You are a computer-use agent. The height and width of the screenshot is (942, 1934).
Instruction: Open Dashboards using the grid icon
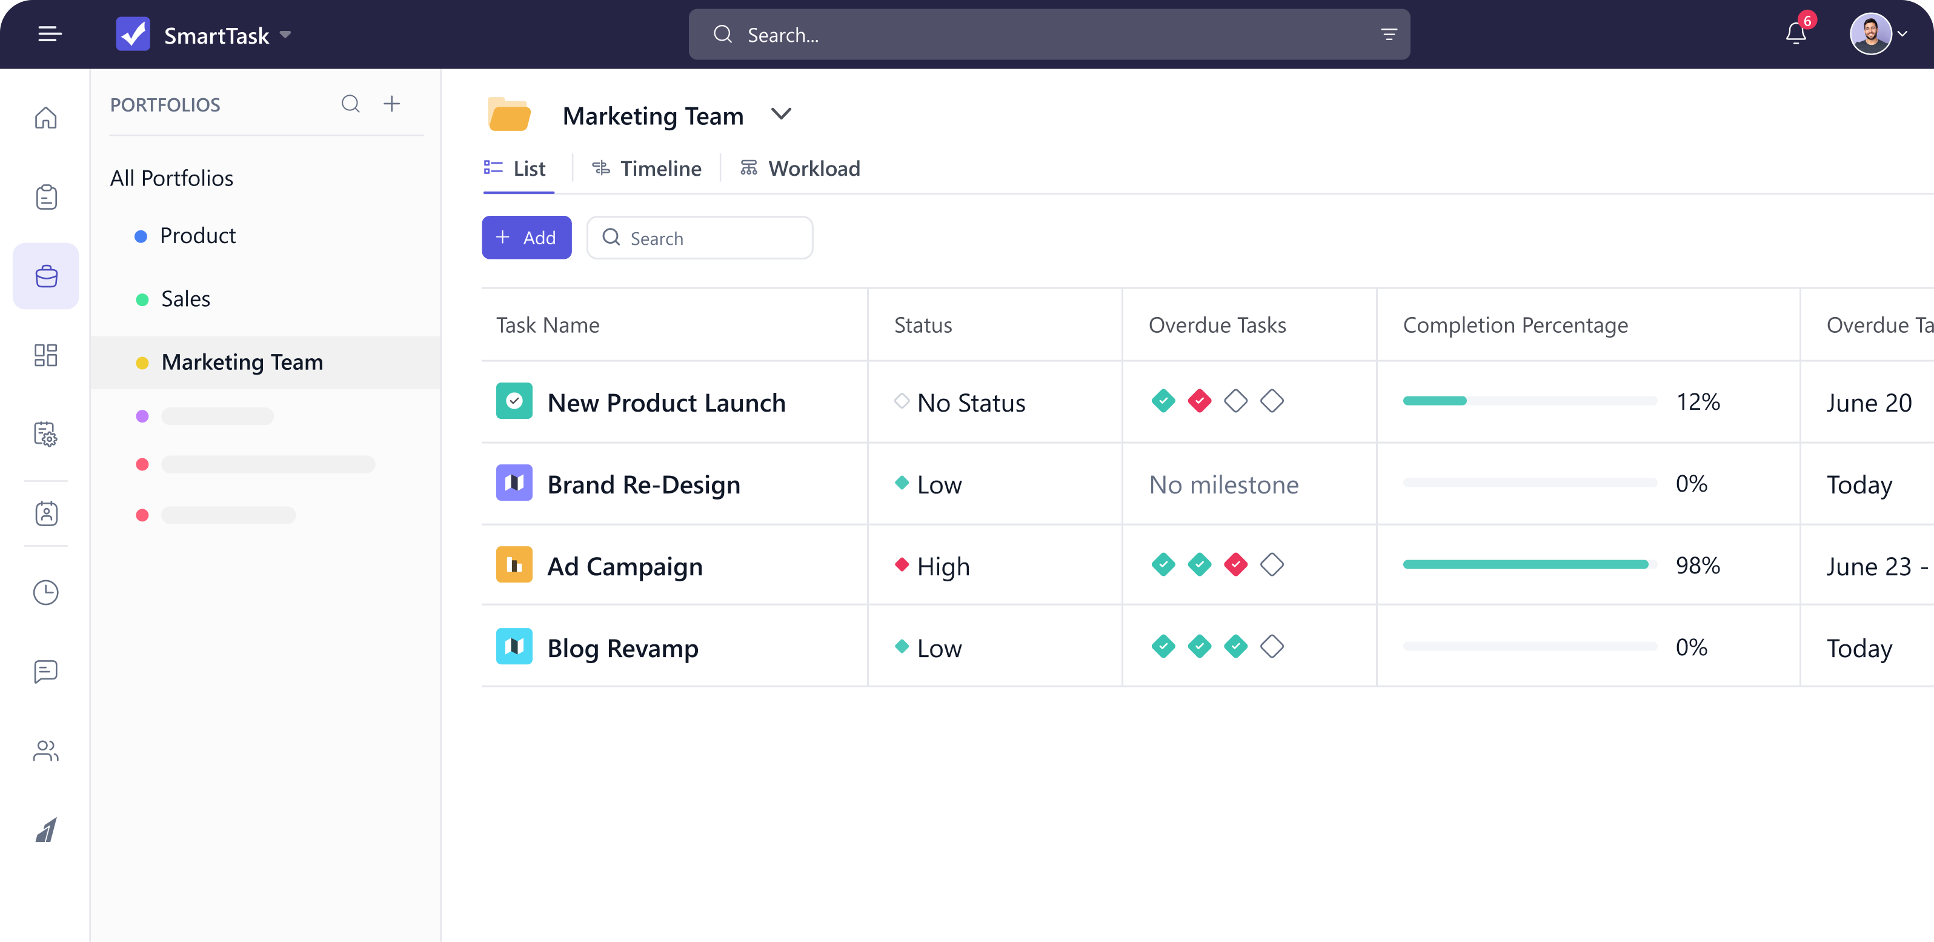(x=46, y=355)
